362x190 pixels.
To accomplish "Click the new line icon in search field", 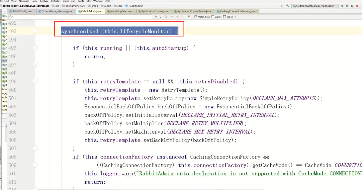I will [150, 17].
